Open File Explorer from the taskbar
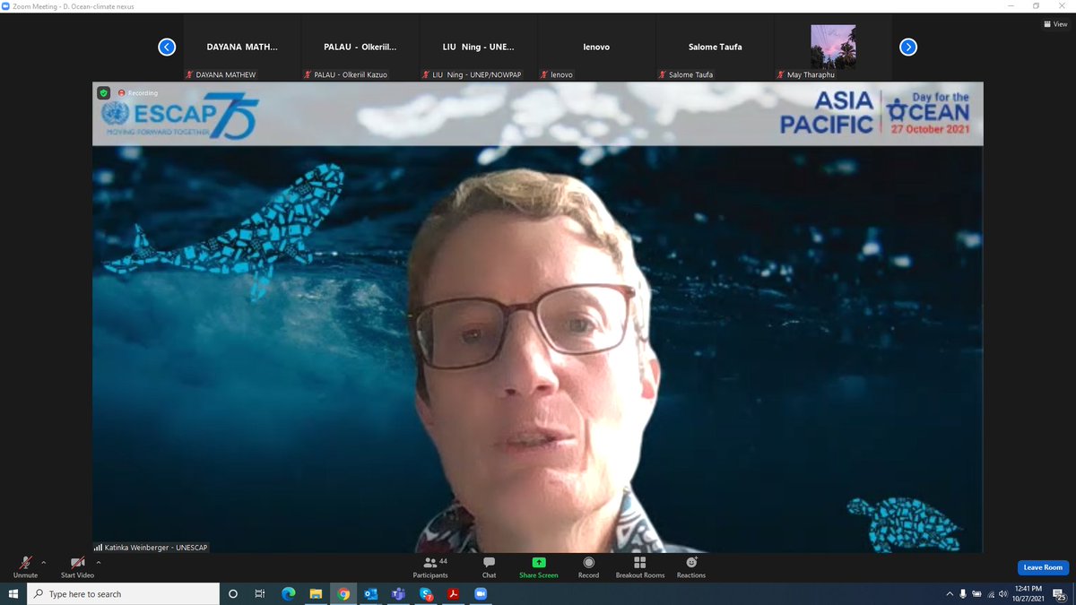Viewport: 1076px width, 605px height. pyautogui.click(x=316, y=593)
